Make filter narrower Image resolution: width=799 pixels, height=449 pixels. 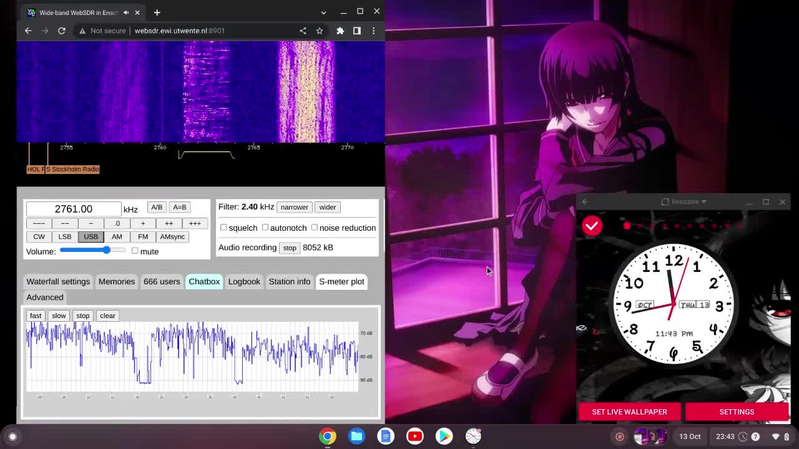tap(294, 207)
